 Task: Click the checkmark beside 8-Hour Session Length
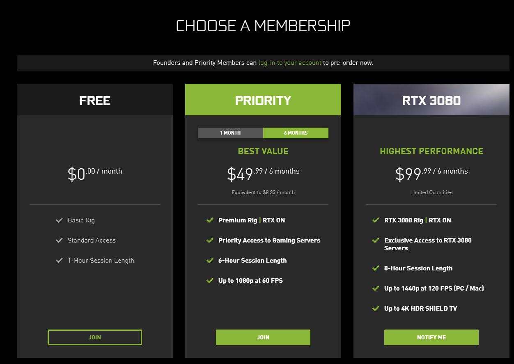pyautogui.click(x=376, y=268)
